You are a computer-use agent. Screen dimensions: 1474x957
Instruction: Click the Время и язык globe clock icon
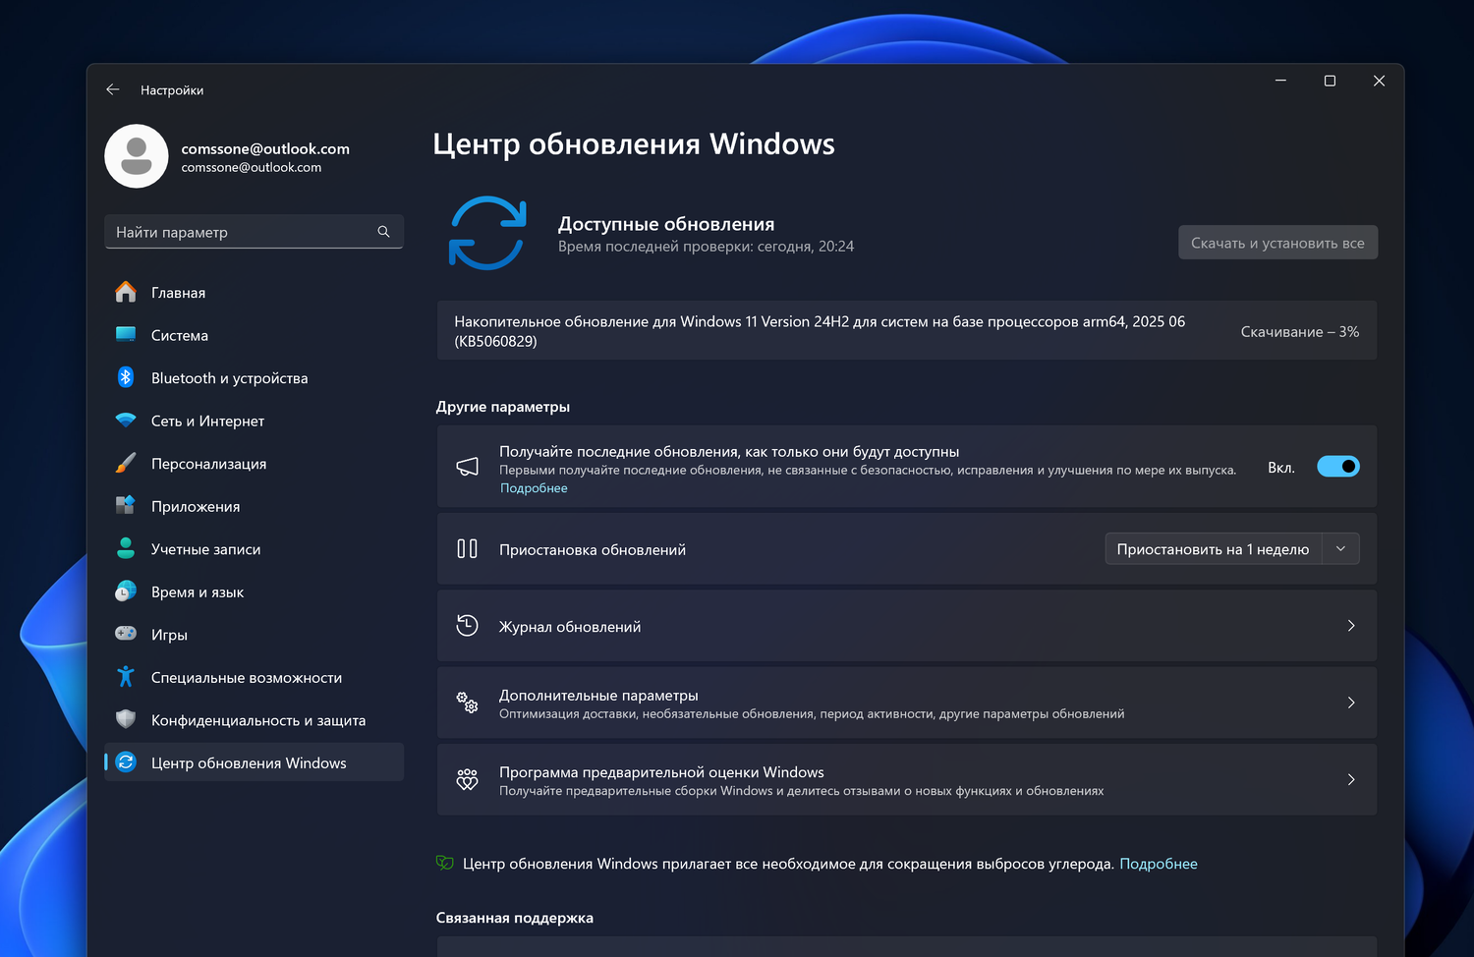126,591
